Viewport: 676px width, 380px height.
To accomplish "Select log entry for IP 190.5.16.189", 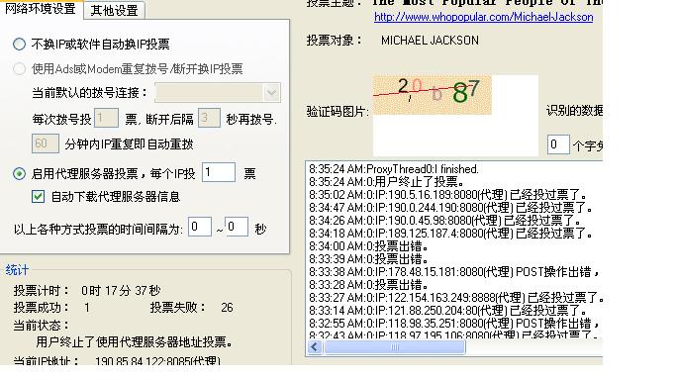I will [447, 194].
